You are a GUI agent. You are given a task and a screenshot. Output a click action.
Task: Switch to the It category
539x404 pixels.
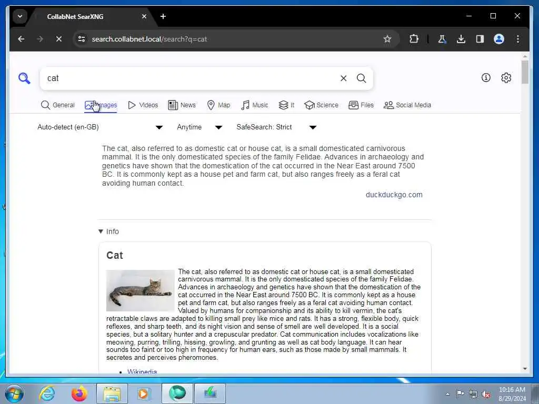286,105
